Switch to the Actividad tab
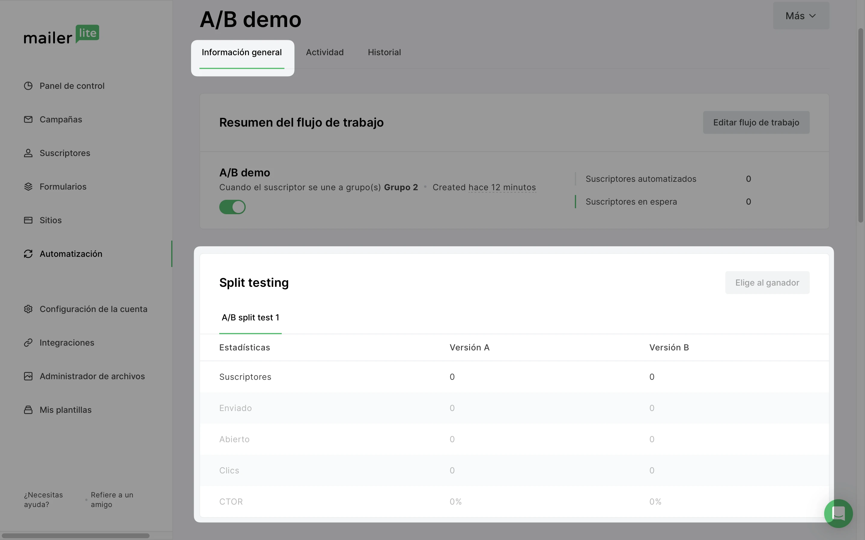This screenshot has width=865, height=540. tap(325, 52)
